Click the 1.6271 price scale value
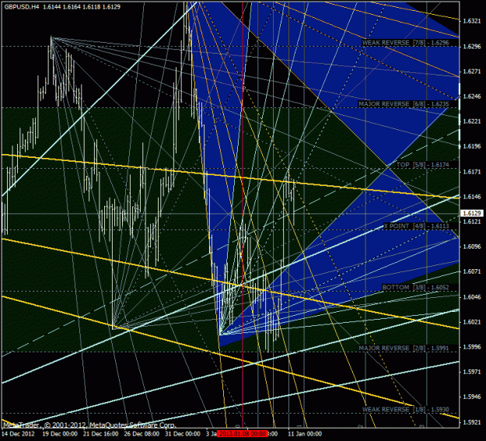Screen dimensions: 486x441 click(471, 72)
